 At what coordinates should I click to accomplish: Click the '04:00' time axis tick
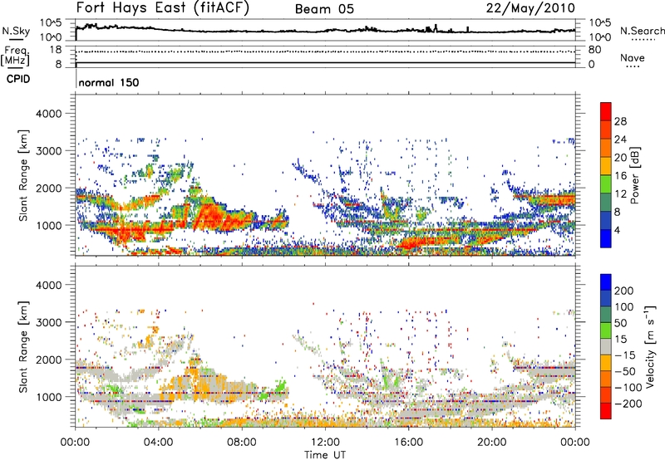pyautogui.click(x=159, y=443)
